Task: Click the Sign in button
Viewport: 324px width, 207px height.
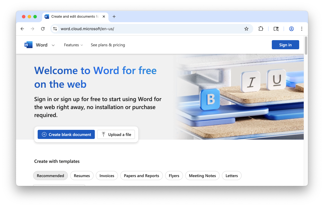Action: pos(285,45)
